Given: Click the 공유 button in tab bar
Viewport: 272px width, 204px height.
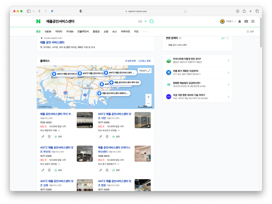Looking at the screenshot, I should coord(250,31).
